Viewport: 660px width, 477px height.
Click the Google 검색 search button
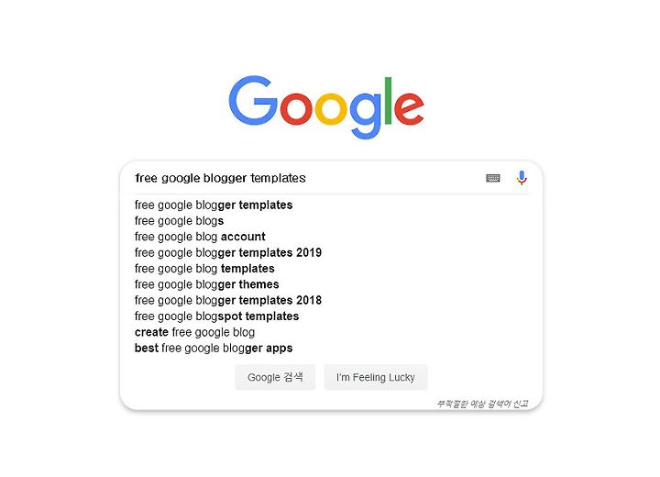tap(275, 377)
